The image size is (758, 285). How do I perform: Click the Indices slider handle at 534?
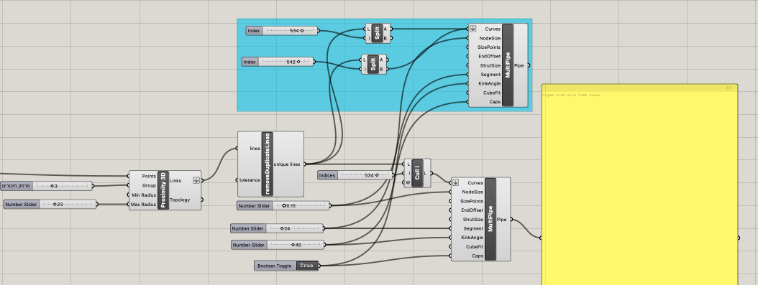click(x=377, y=176)
